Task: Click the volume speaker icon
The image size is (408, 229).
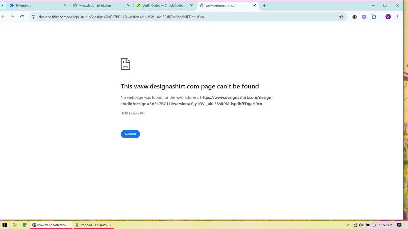Action: 361,225
